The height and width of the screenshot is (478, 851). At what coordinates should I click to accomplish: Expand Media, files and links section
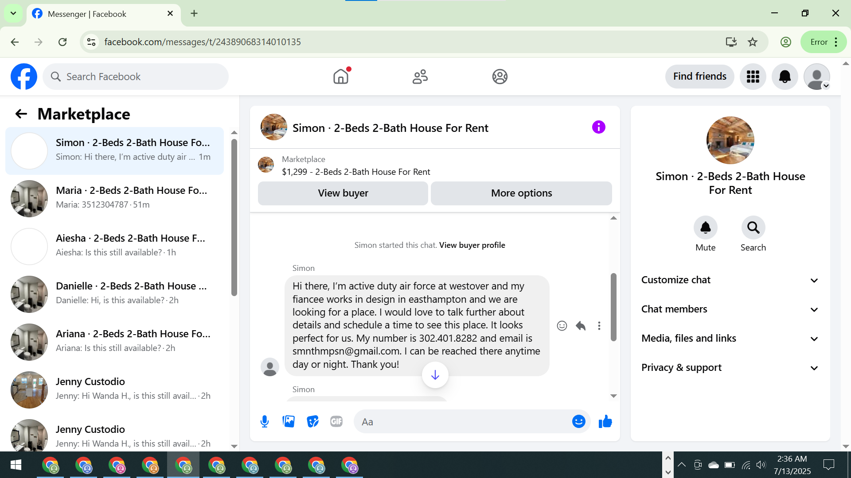(730, 338)
